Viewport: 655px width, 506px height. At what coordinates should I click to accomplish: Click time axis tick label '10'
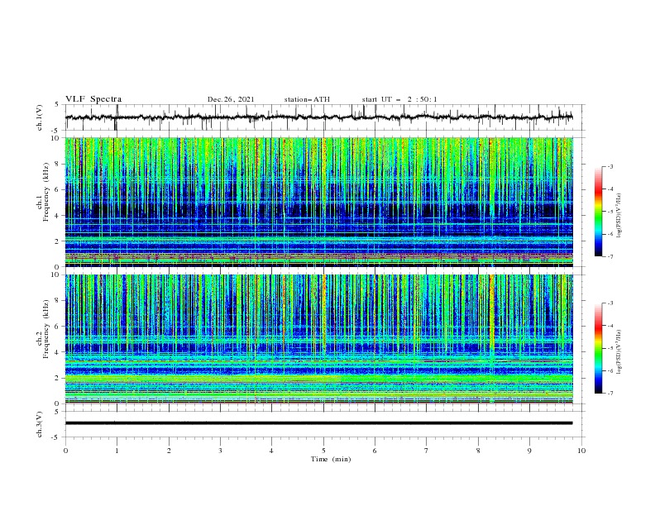(x=581, y=451)
